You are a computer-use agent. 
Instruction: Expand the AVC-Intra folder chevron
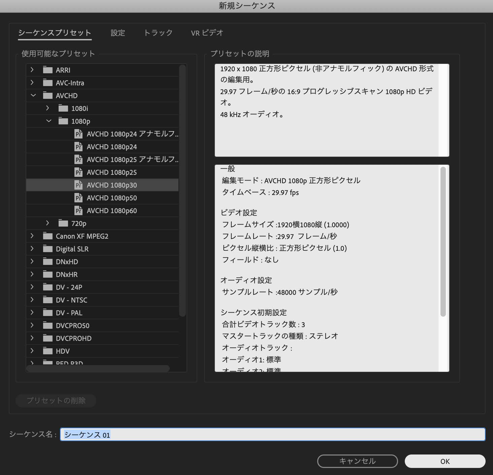(32, 82)
